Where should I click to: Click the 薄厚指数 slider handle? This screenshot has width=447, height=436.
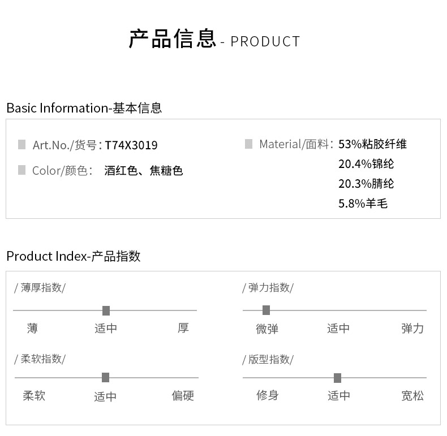[x=106, y=310]
